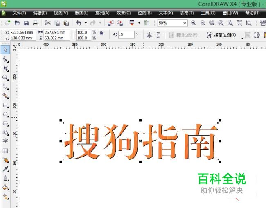Select the Shape edit tool
266x208 pixels.
click(x=5, y=59)
